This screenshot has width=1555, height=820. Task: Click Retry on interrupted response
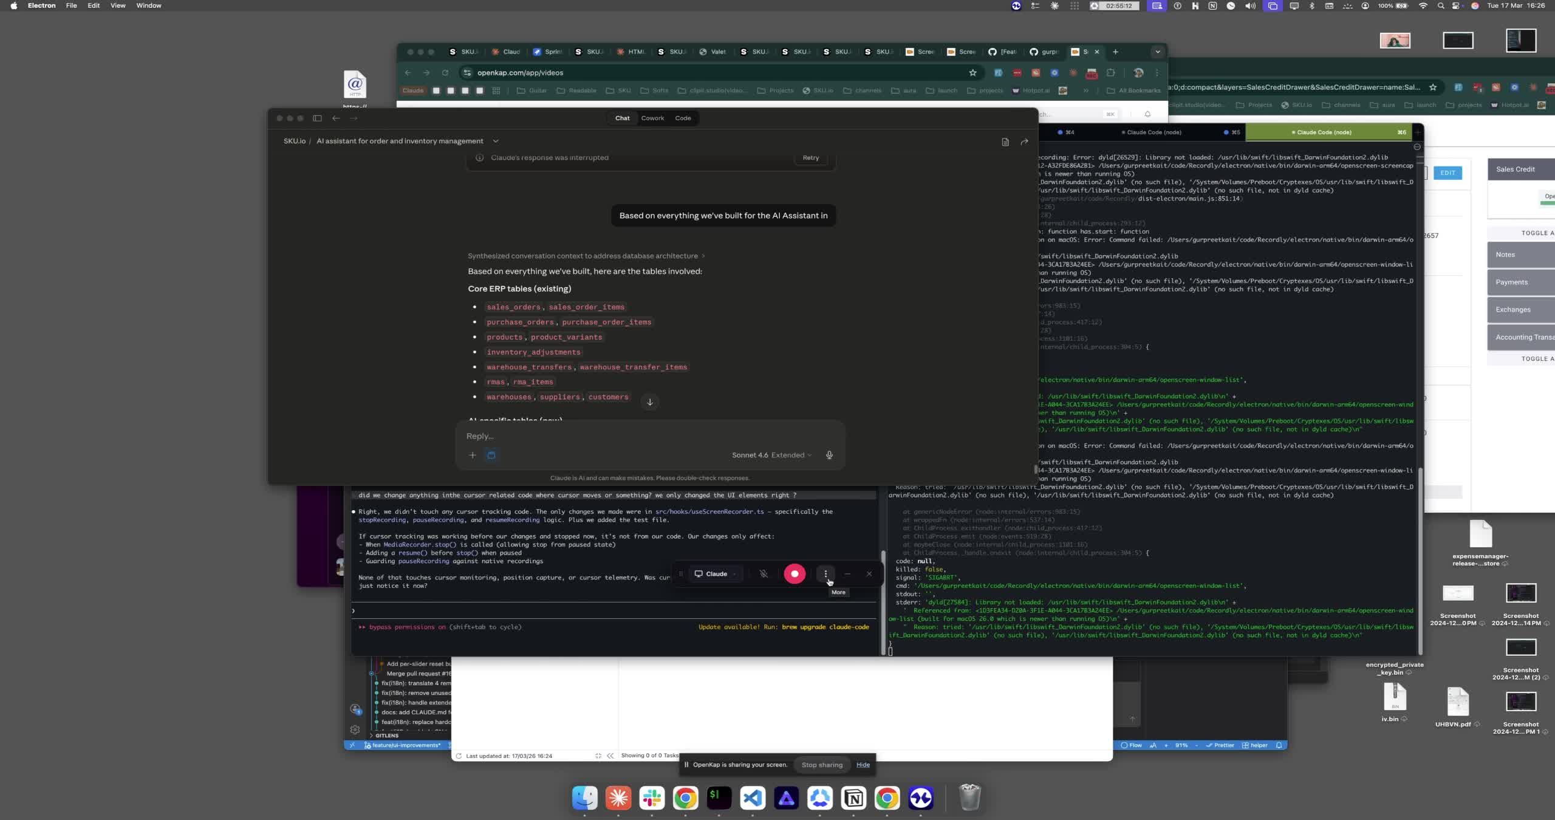810,158
